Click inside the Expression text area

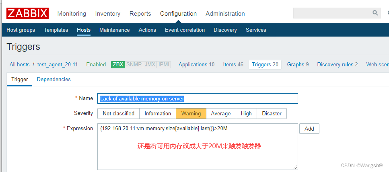(198, 146)
